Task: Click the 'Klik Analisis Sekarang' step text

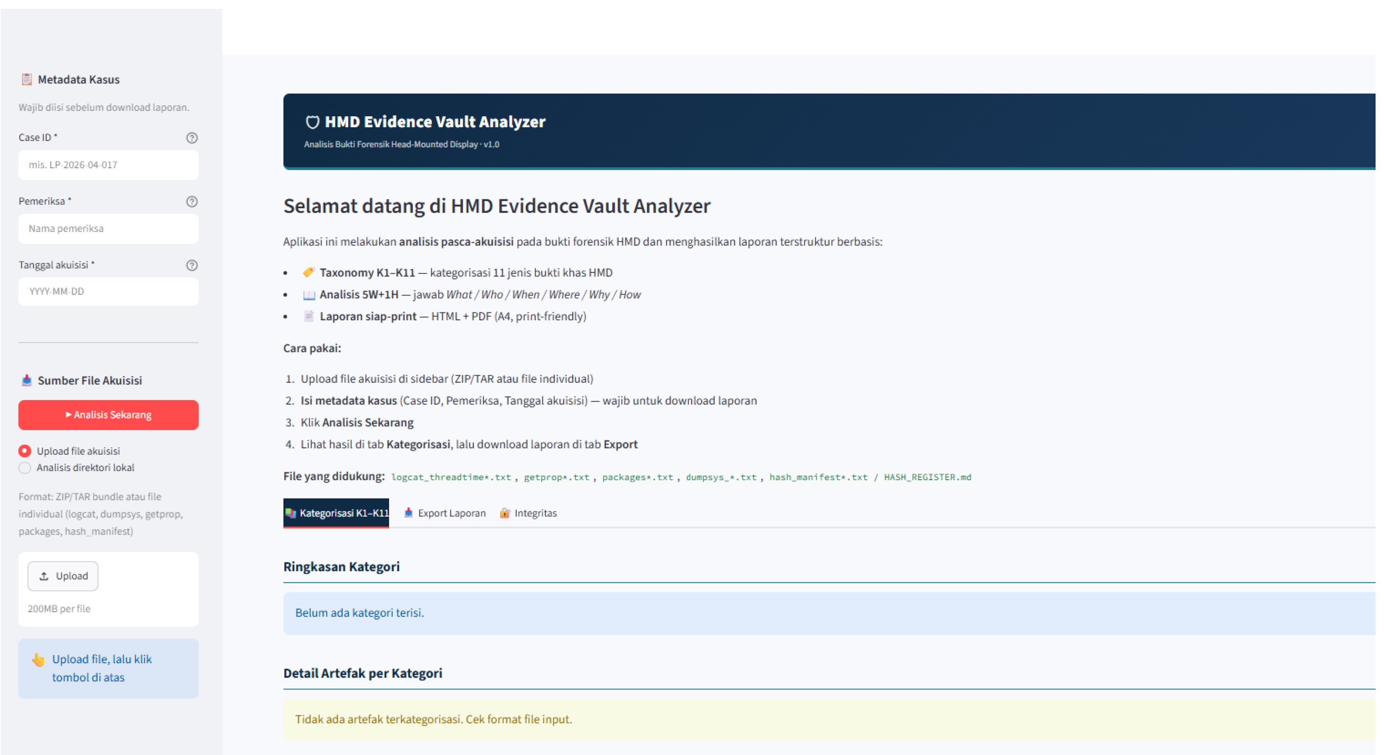Action: [x=357, y=423]
